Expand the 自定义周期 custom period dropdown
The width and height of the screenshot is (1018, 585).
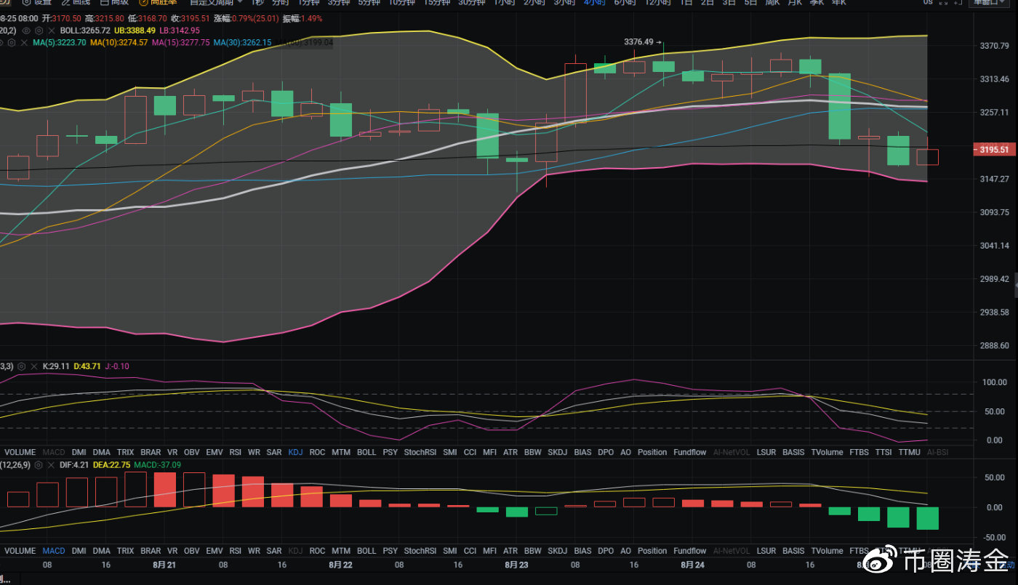pyautogui.click(x=217, y=2)
